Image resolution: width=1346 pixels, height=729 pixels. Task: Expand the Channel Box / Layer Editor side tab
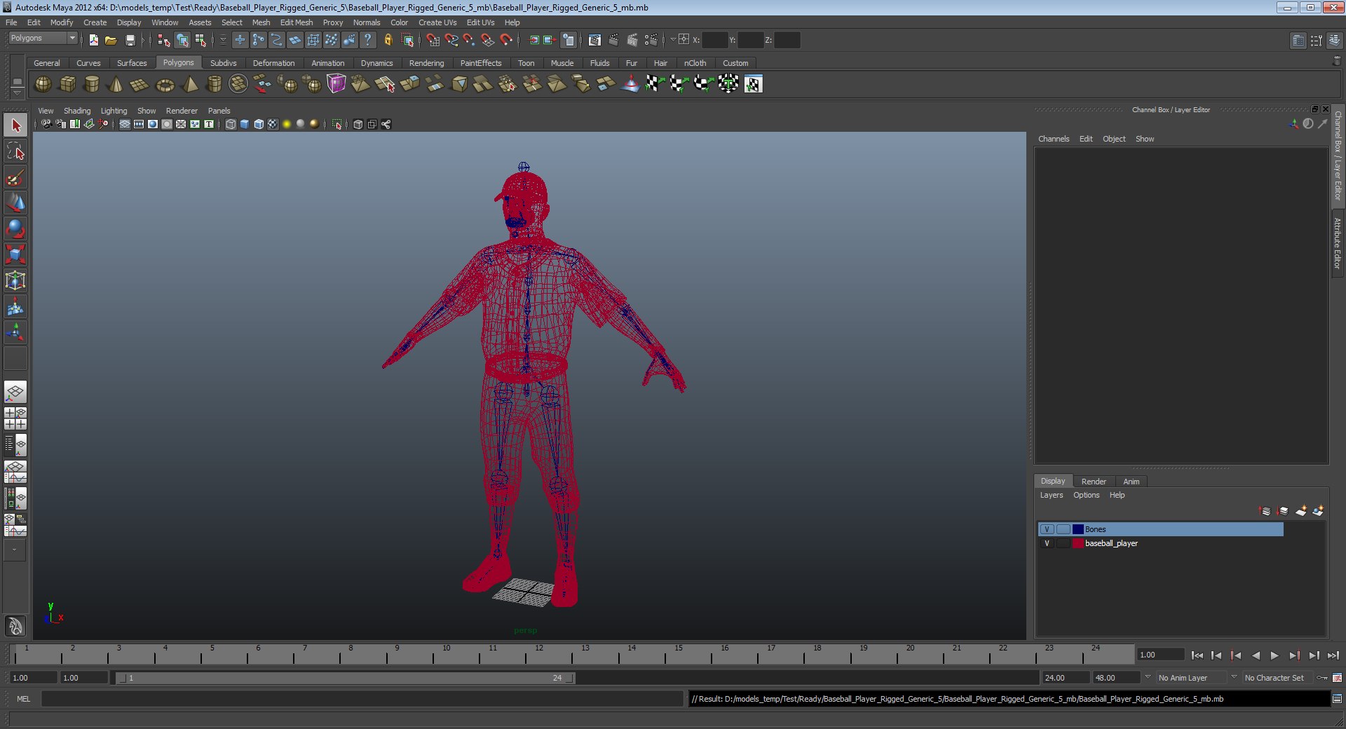coord(1338,156)
